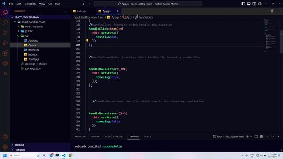Click the editor vertical scrollbar
The height and width of the screenshot is (159, 283).
tap(281, 42)
